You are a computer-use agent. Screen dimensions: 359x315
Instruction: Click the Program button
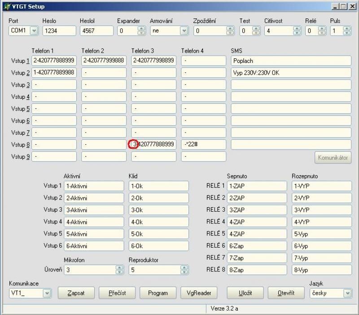[x=158, y=293]
